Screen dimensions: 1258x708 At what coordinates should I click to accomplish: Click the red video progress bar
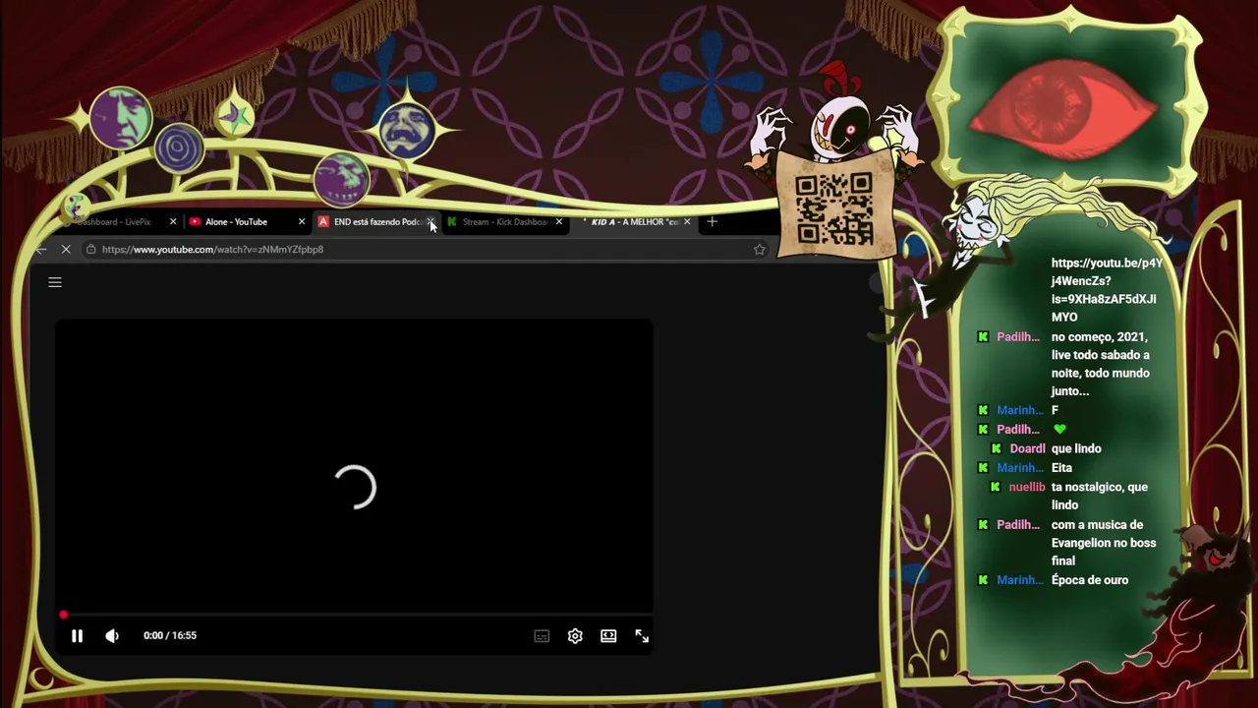[354, 616]
